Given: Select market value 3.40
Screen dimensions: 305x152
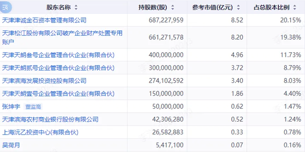Looking at the screenshot, I should point(237,80).
